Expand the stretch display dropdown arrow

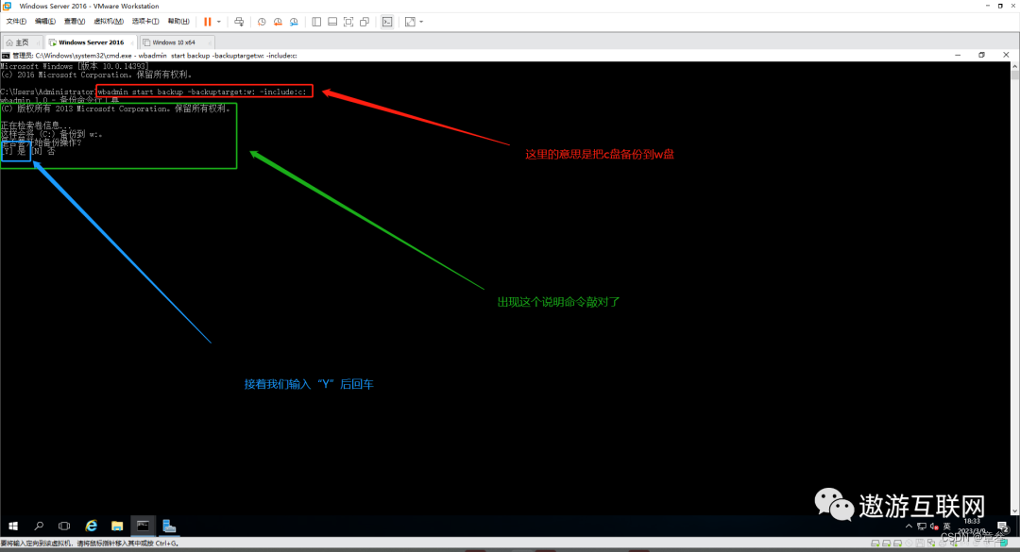(421, 22)
